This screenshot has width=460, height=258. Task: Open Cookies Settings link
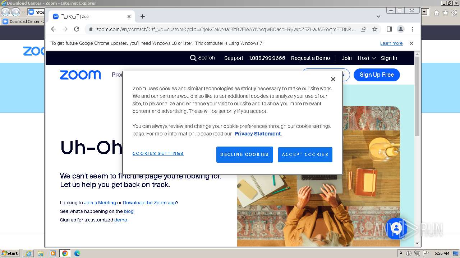coord(158,153)
